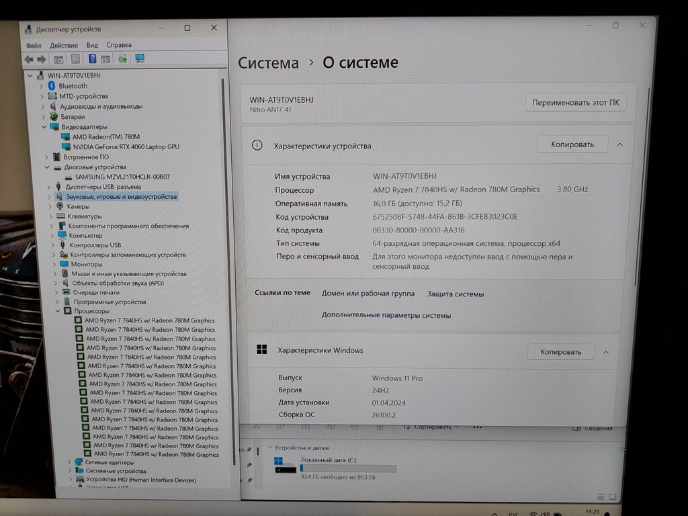The height and width of the screenshot is (516, 688).
Task: Collapse the Характеристики устройства section chevron
Action: click(x=620, y=144)
